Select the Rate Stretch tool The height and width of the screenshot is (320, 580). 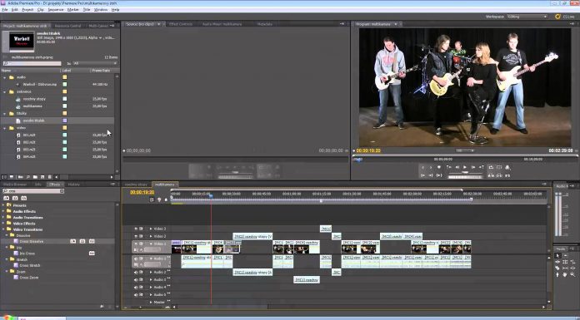click(x=572, y=262)
